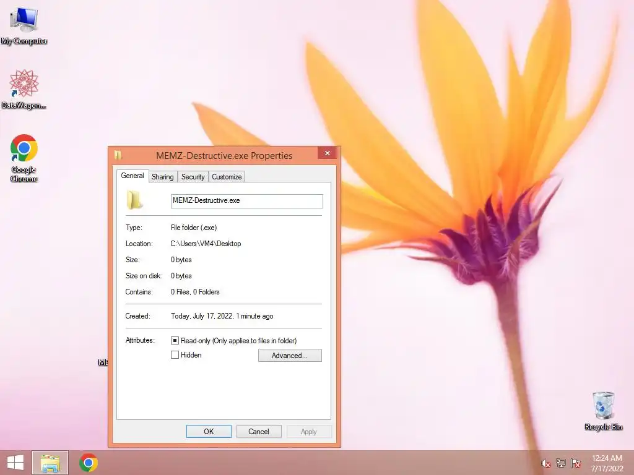Viewport: 634px width, 475px height.
Task: Click the 'Size on disk:' label
Action: pos(144,275)
